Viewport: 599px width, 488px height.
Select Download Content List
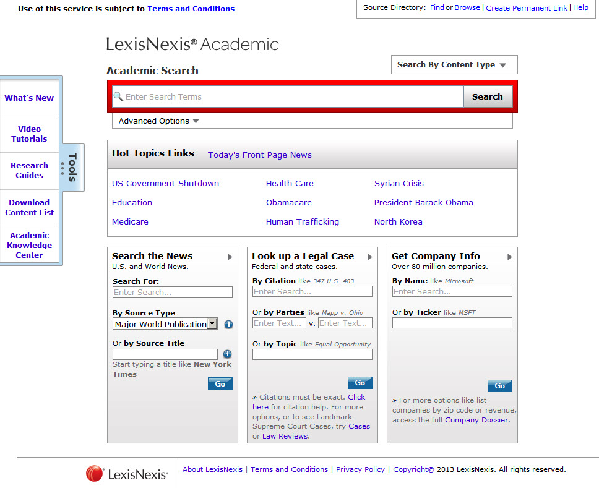[30, 207]
